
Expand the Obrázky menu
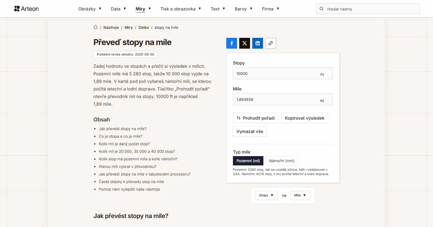pos(90,9)
